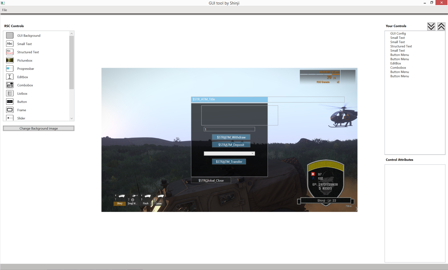Click RSC Controls scrollbar up arrow

tap(71, 34)
